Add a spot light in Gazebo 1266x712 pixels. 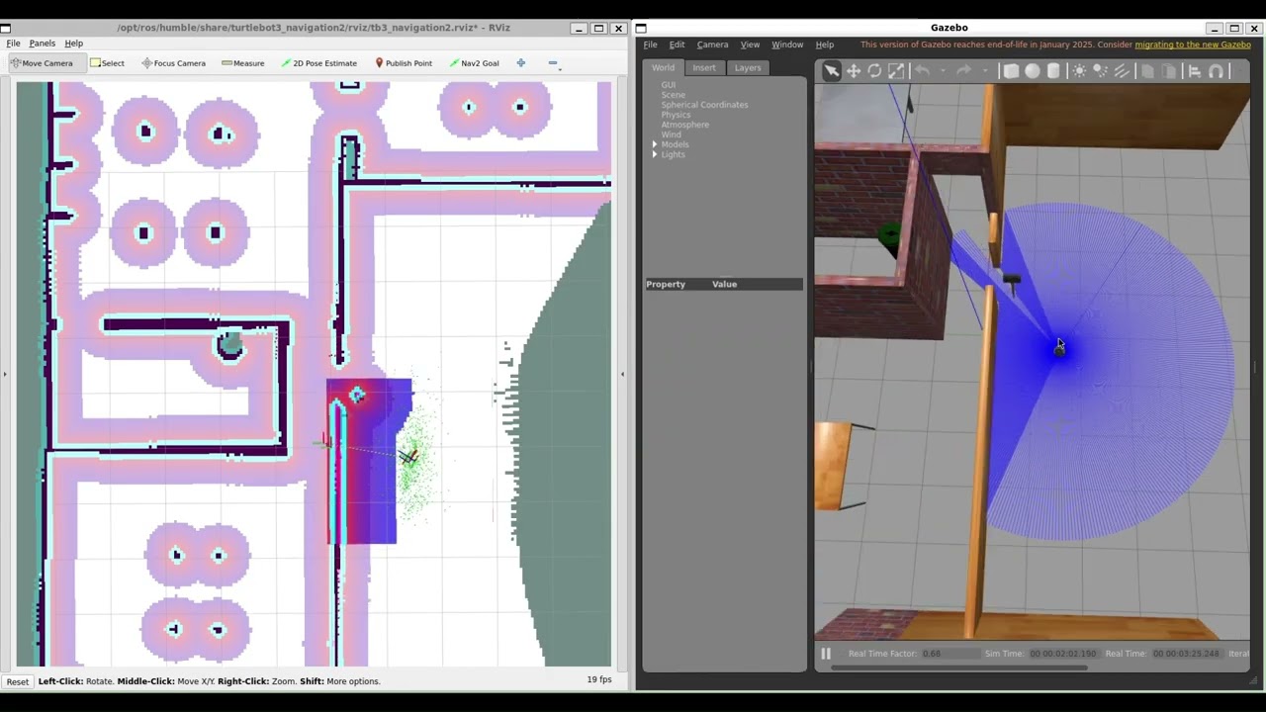click(x=1100, y=71)
